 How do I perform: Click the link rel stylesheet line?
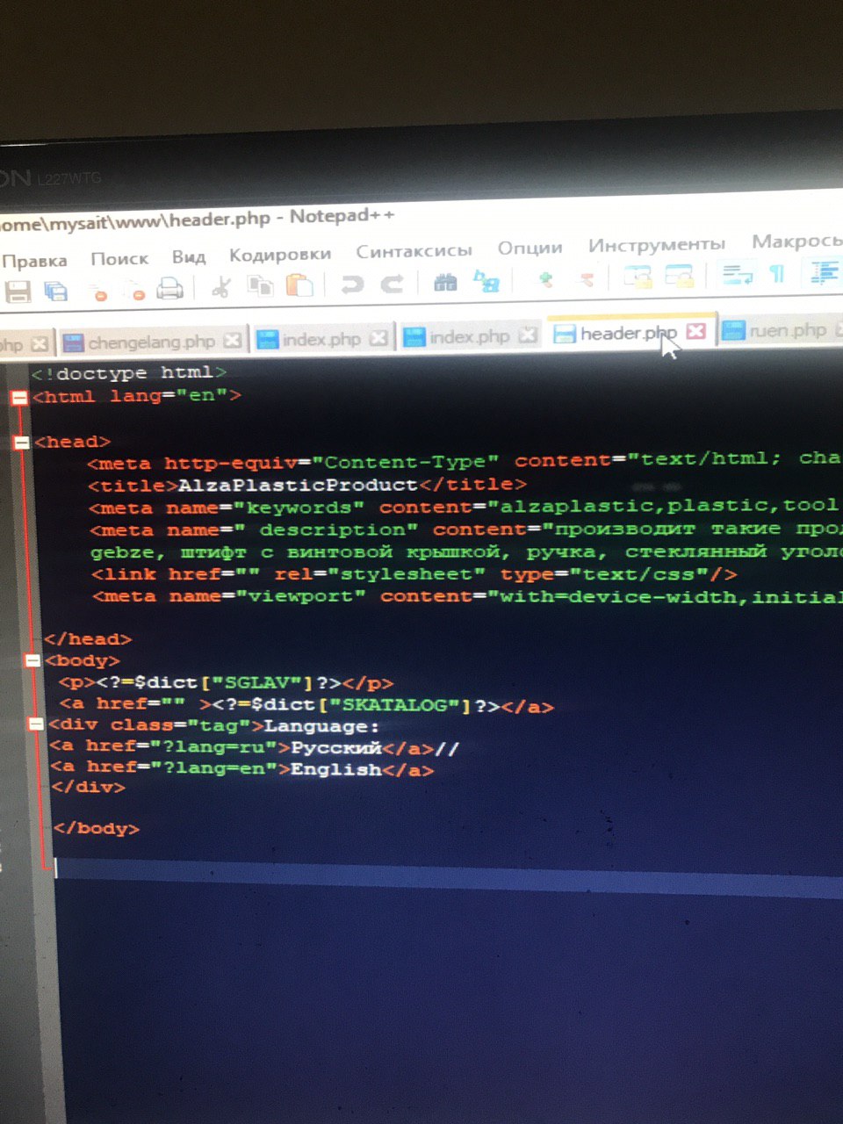(414, 574)
